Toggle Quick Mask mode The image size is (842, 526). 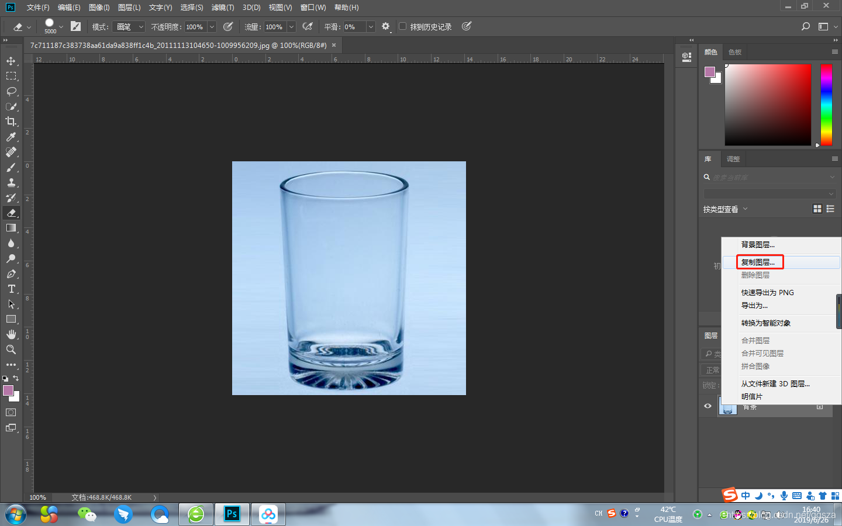pyautogui.click(x=11, y=412)
